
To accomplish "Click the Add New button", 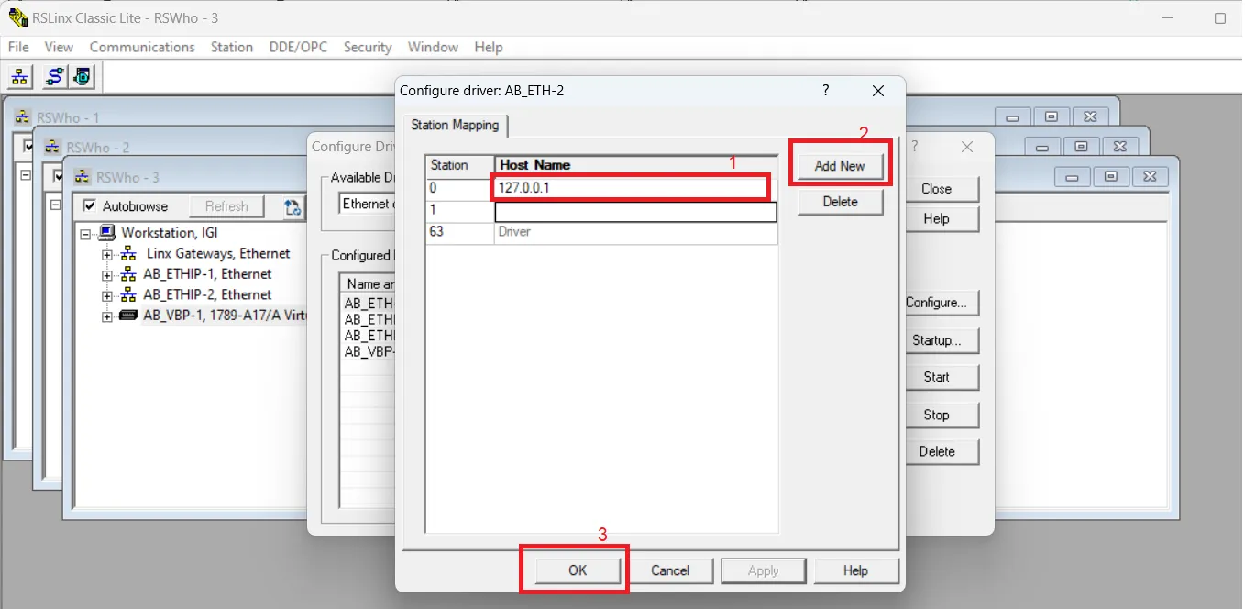I will click(x=840, y=166).
